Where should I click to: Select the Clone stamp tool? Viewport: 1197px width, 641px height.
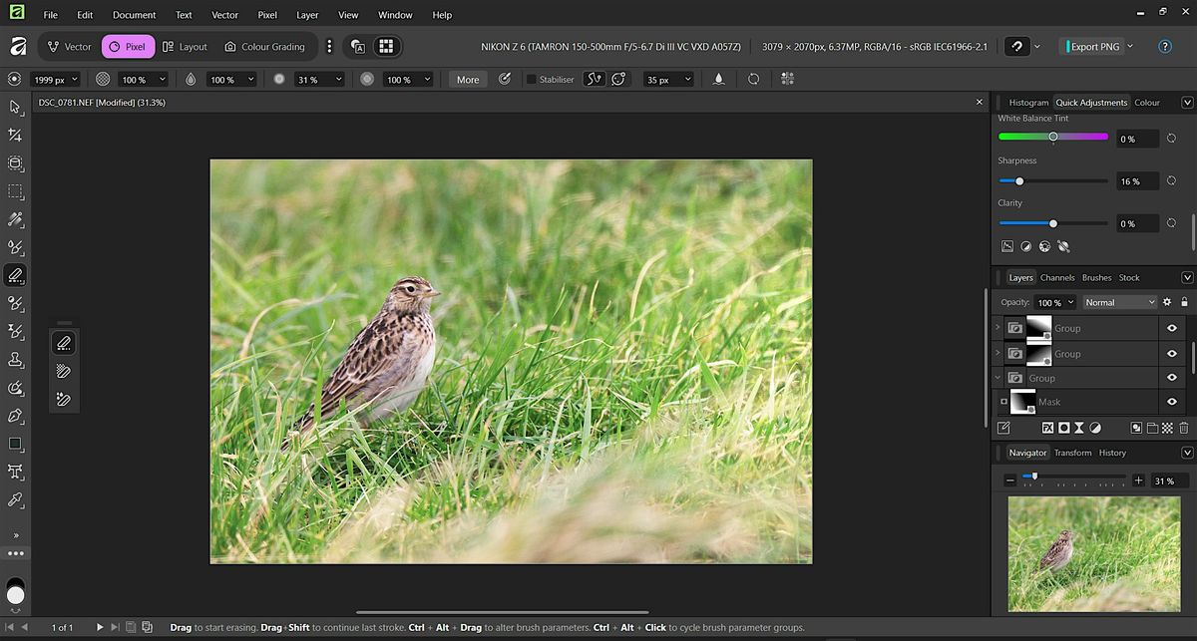[15, 359]
